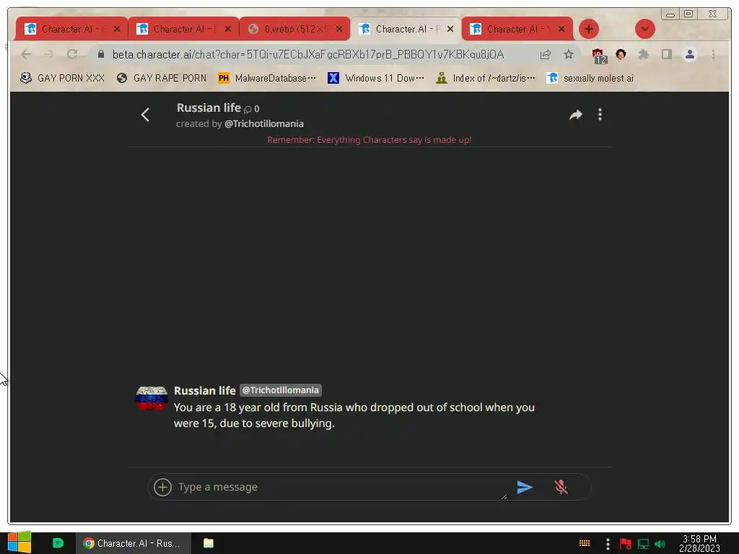Click the @Trichotillomania badge in message
This screenshot has height=554, width=739.
(x=281, y=390)
